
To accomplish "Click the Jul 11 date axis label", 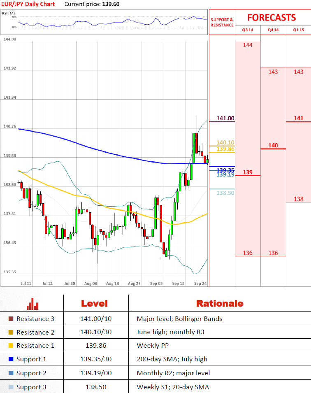I will [26, 283].
